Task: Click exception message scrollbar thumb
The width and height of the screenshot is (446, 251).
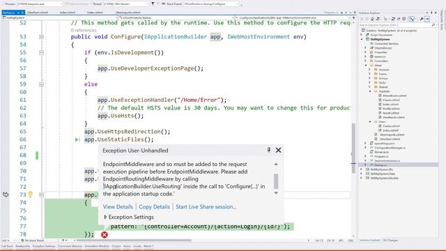Action: (276, 181)
